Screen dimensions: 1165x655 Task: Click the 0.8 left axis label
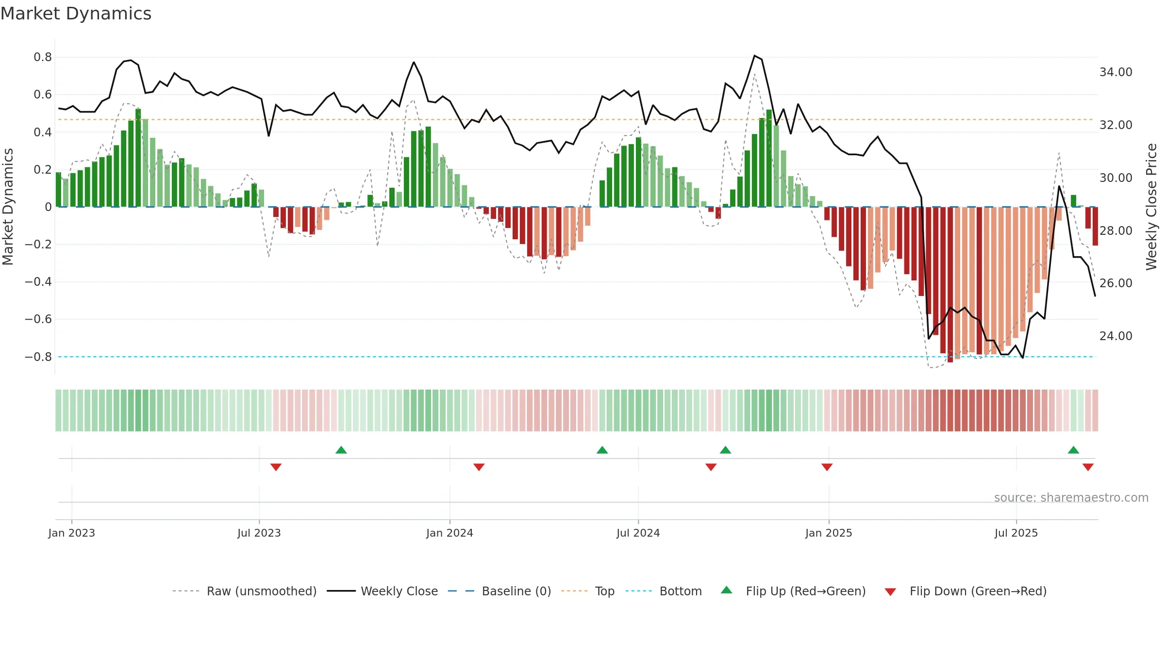click(43, 57)
